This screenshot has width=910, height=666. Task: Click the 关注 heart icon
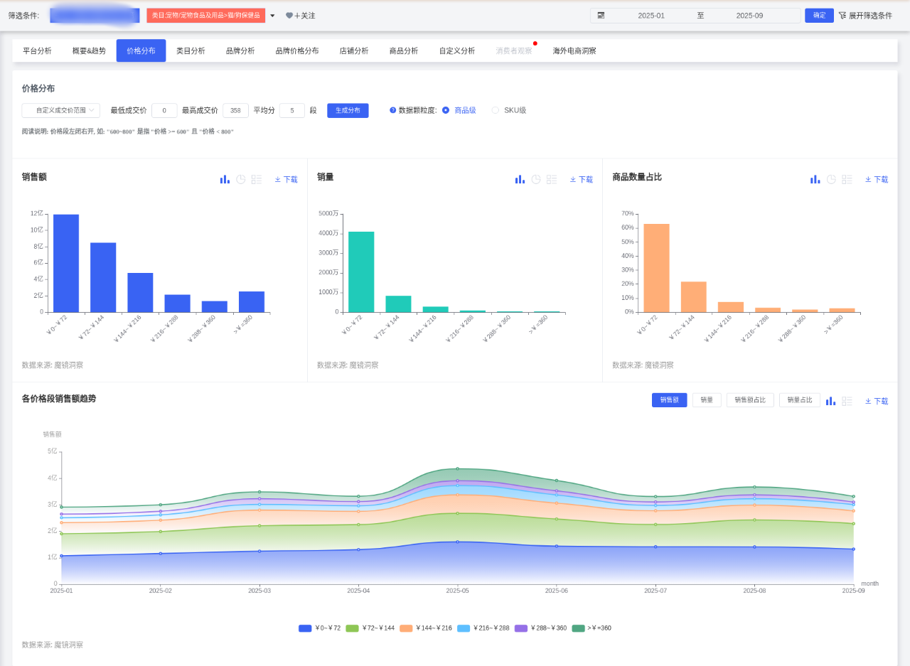point(289,16)
